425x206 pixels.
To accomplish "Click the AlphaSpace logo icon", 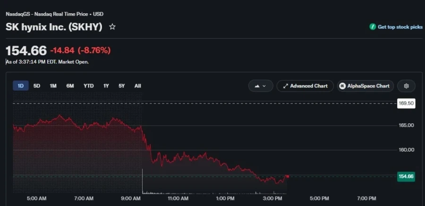I will 342,86.
